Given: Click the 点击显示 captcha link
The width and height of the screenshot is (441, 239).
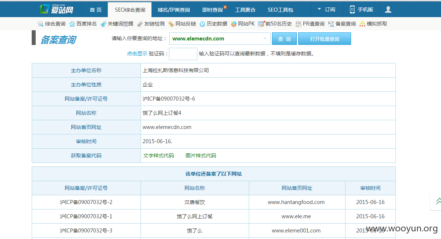Looking at the screenshot, I should (x=137, y=54).
